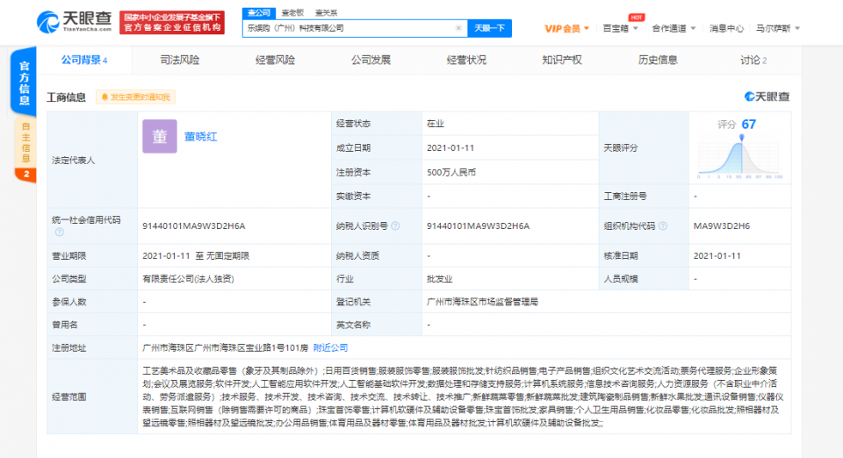
Task: Click the 发生变更时通知我 bell button
Action: [x=135, y=97]
